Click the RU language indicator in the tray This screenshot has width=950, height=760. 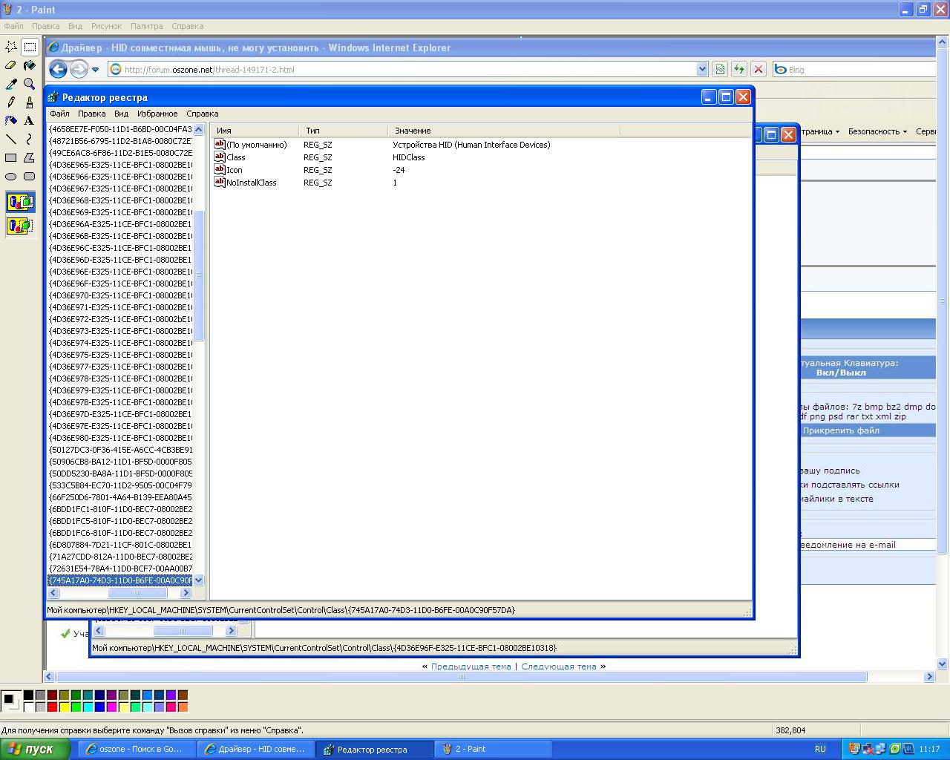[x=820, y=750]
